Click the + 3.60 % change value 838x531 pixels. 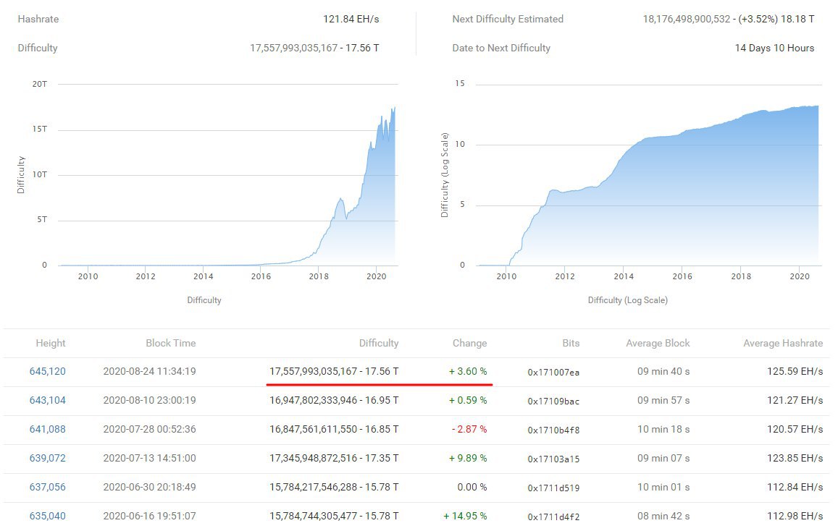click(468, 371)
